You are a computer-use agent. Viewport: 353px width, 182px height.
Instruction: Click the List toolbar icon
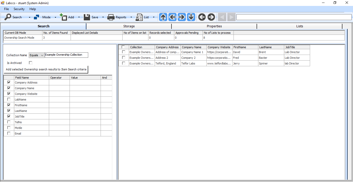pos(139,17)
